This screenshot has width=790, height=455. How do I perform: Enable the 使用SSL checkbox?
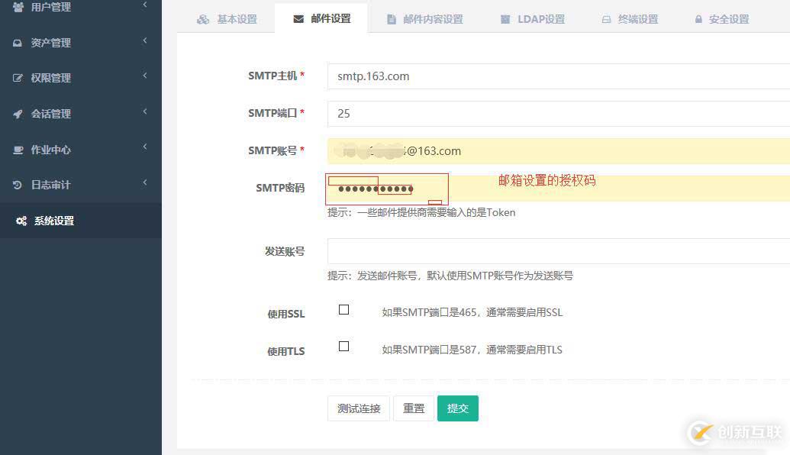[343, 309]
